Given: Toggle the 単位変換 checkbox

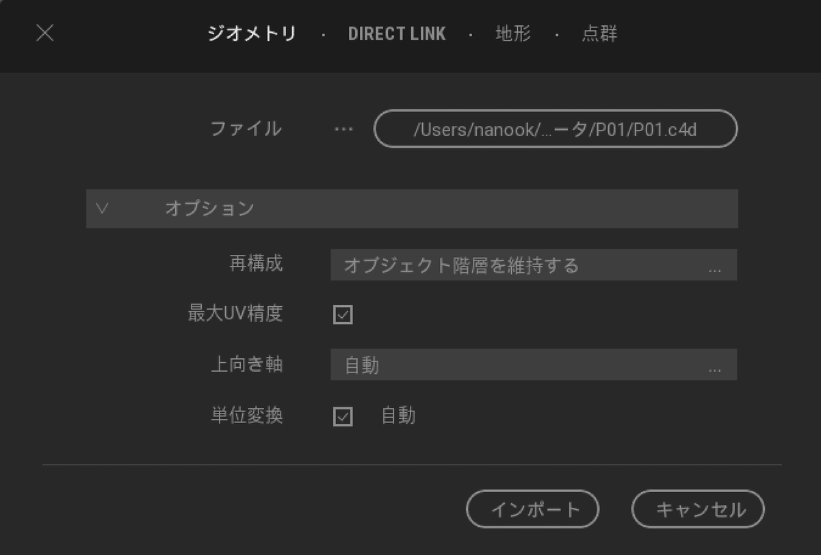Looking at the screenshot, I should [342, 416].
